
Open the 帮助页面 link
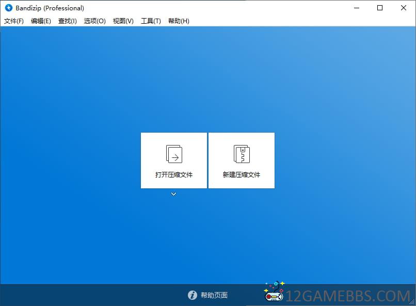pyautogui.click(x=214, y=295)
